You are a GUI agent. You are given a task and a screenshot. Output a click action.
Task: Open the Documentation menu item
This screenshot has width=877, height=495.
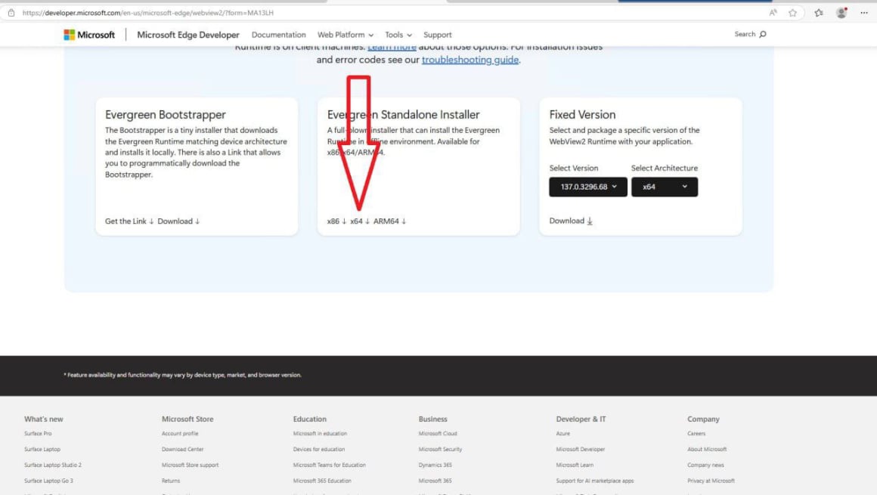(278, 35)
